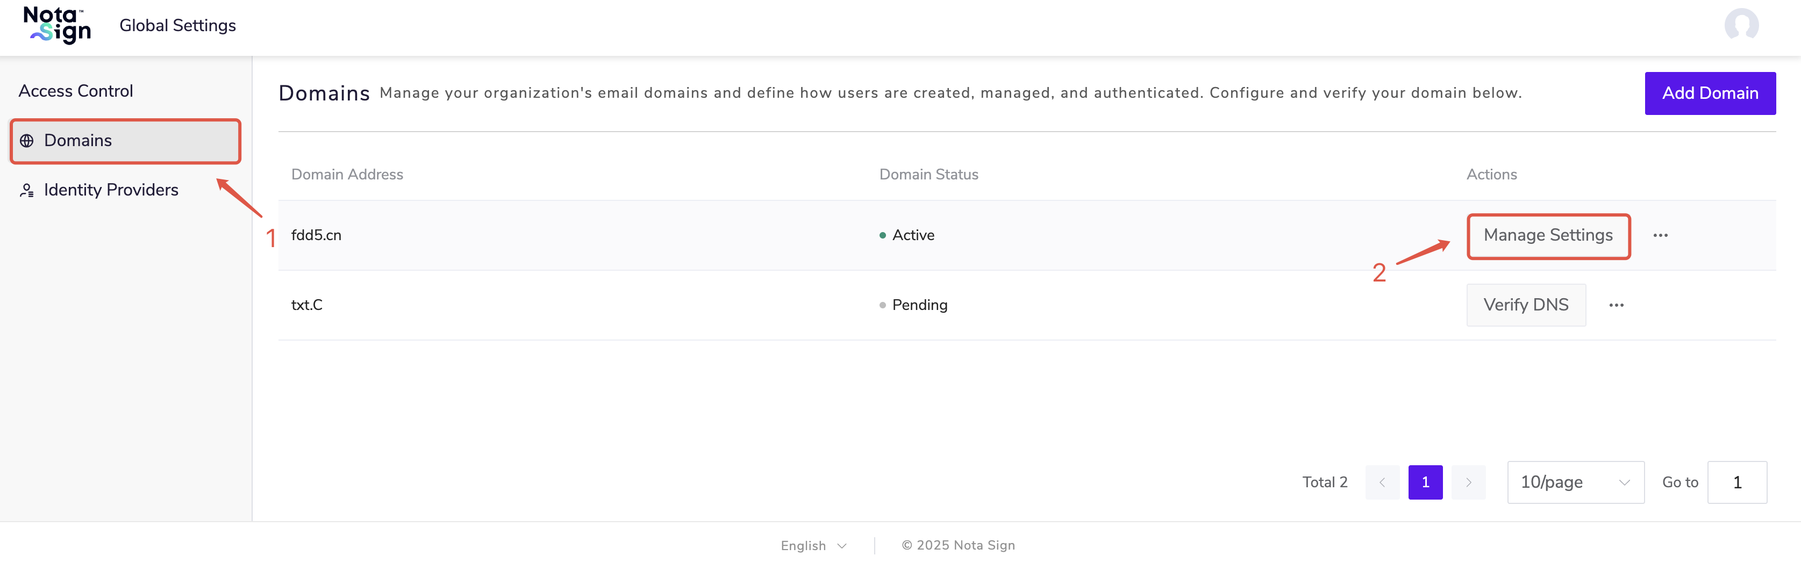This screenshot has width=1801, height=563.
Task: Click the fdd5.cn domain address
Action: point(316,235)
